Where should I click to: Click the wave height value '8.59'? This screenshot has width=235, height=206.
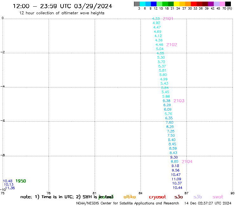[173, 148]
